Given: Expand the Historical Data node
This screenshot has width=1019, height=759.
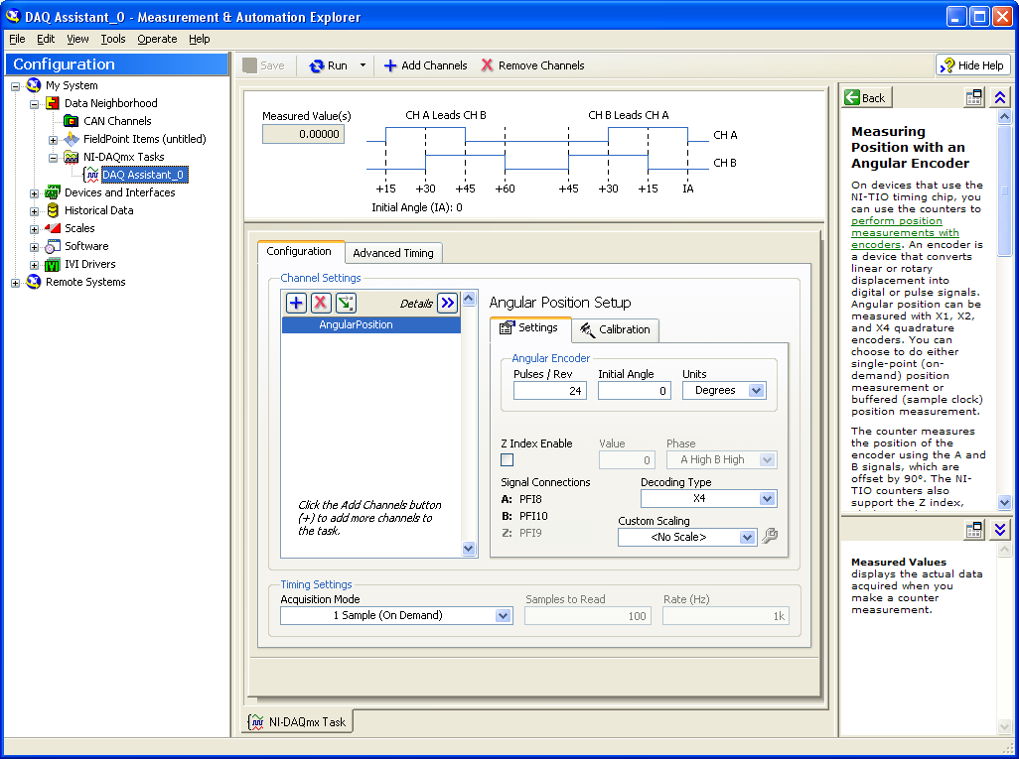Looking at the screenshot, I should (34, 211).
